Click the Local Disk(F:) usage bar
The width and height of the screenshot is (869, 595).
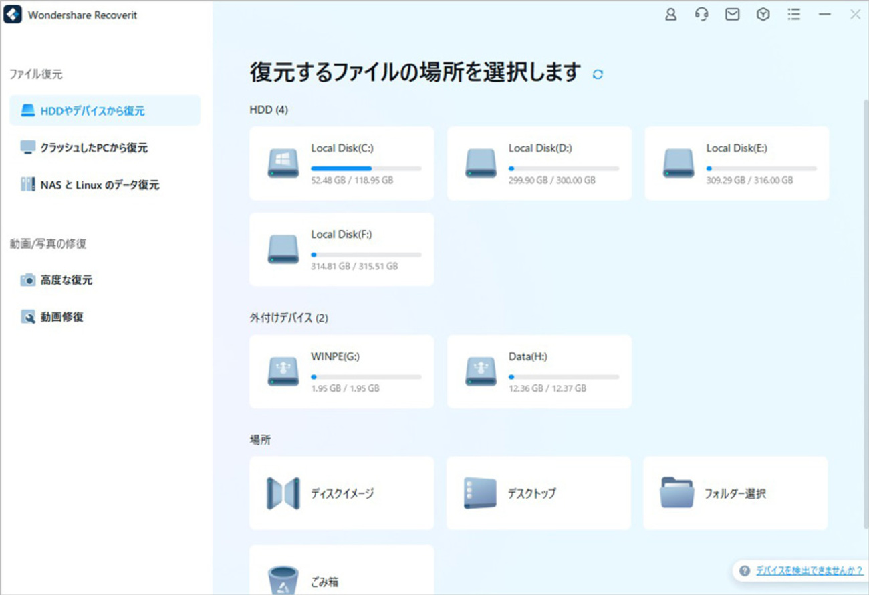tap(366, 255)
